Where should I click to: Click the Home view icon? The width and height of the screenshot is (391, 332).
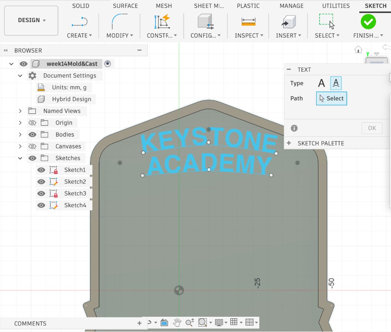pos(358,49)
